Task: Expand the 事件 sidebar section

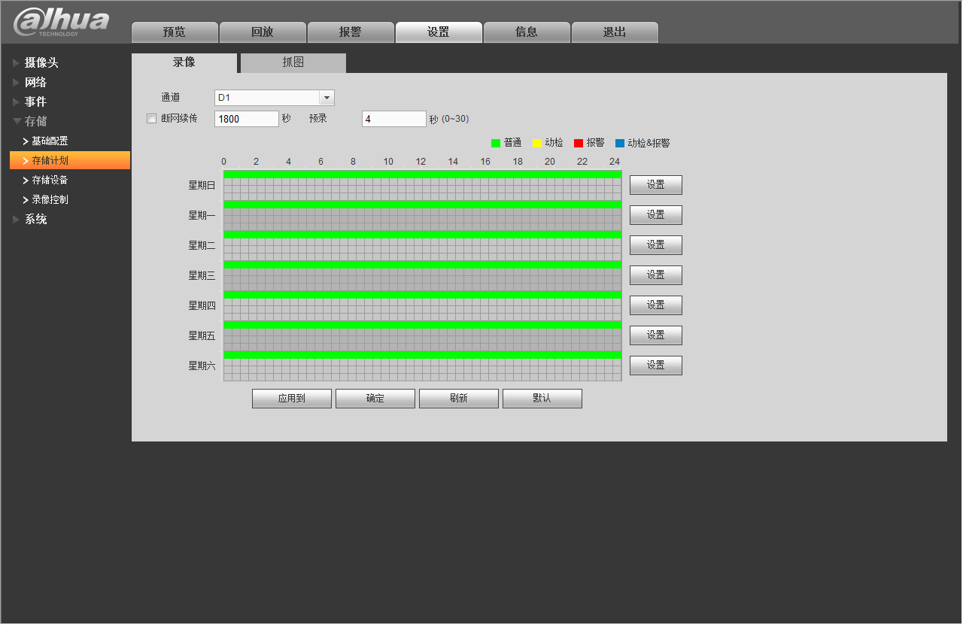Action: tap(35, 102)
